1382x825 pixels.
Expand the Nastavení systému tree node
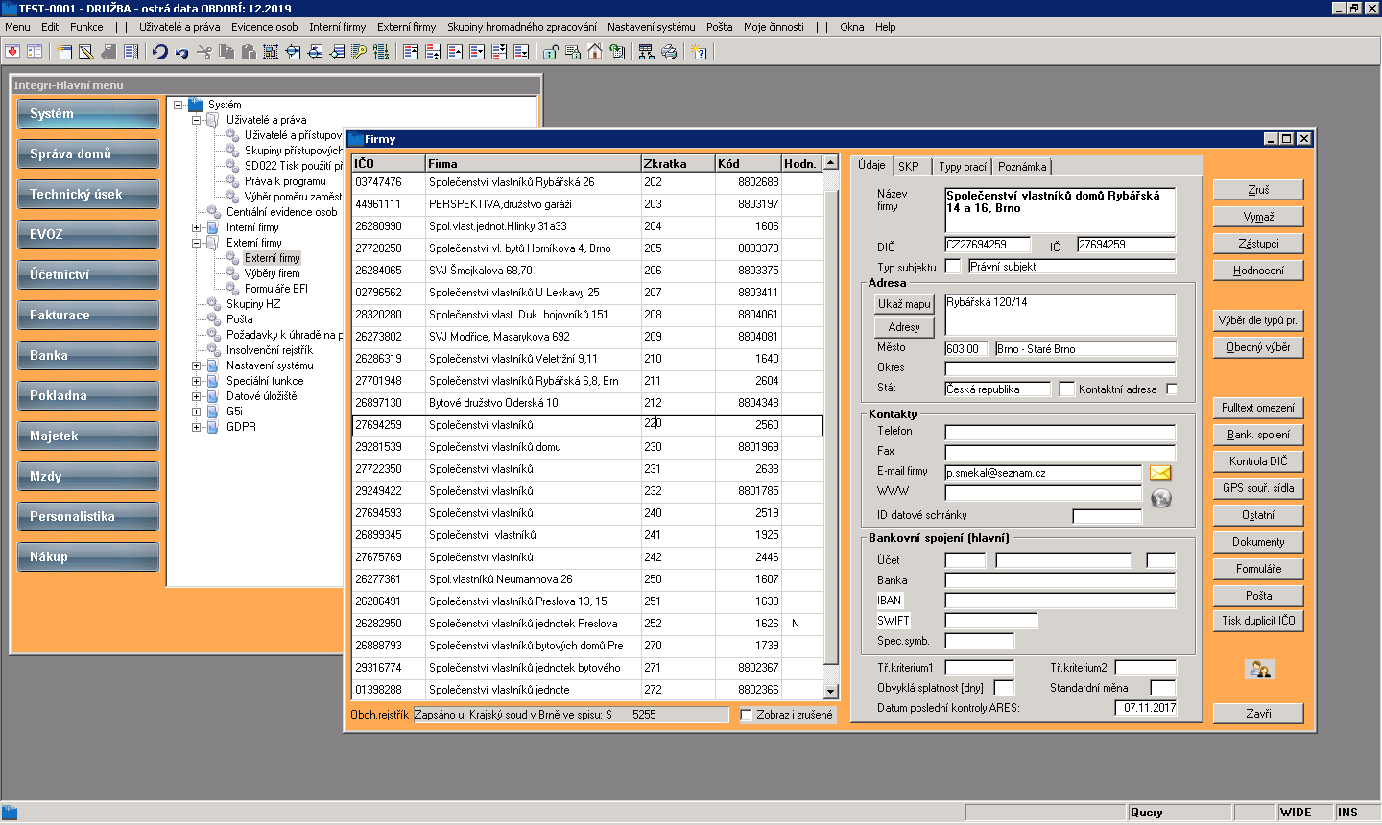(196, 365)
